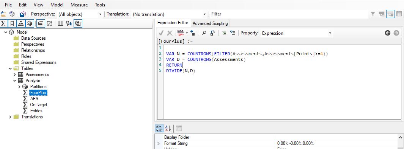Viewport: 404px width, 149px height.
Task: Select the Perspectives folder
Action: (x=33, y=44)
